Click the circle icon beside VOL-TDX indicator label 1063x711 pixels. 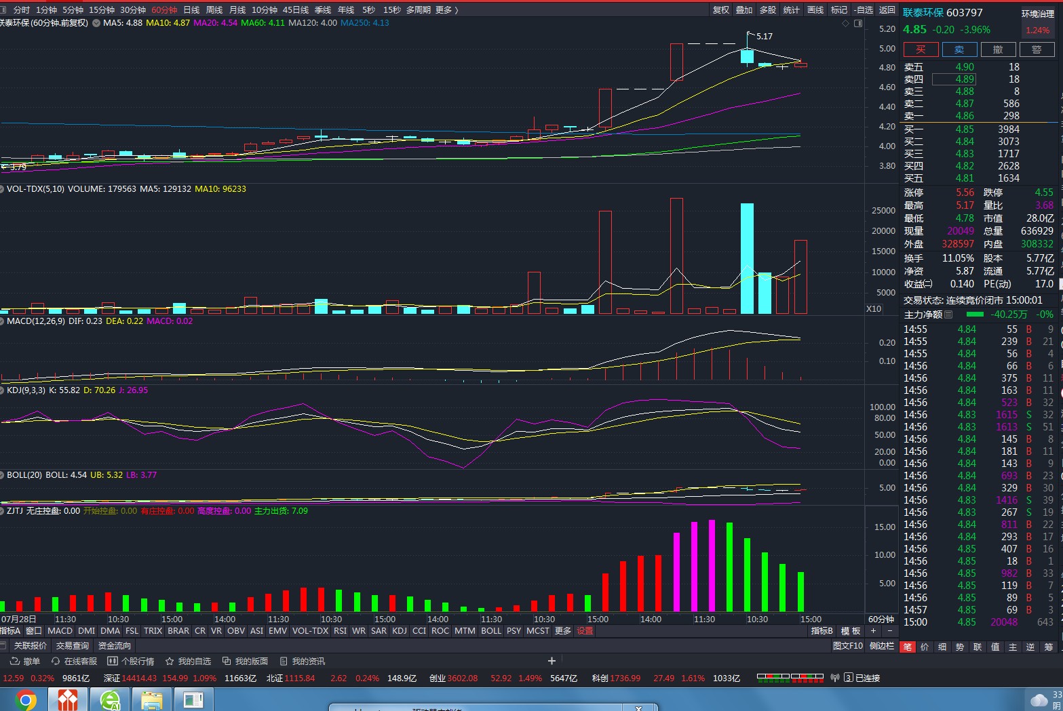point(2,189)
